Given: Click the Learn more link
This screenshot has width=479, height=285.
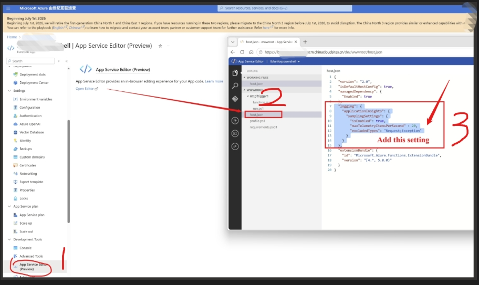Looking at the screenshot, I should (214, 81).
